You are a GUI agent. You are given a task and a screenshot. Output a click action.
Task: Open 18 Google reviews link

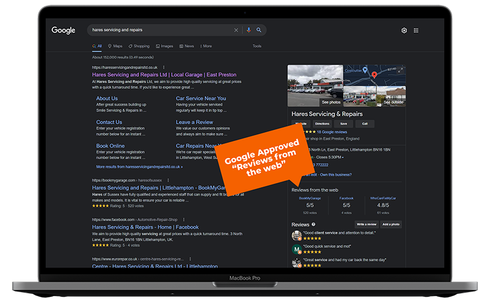pos(332,132)
